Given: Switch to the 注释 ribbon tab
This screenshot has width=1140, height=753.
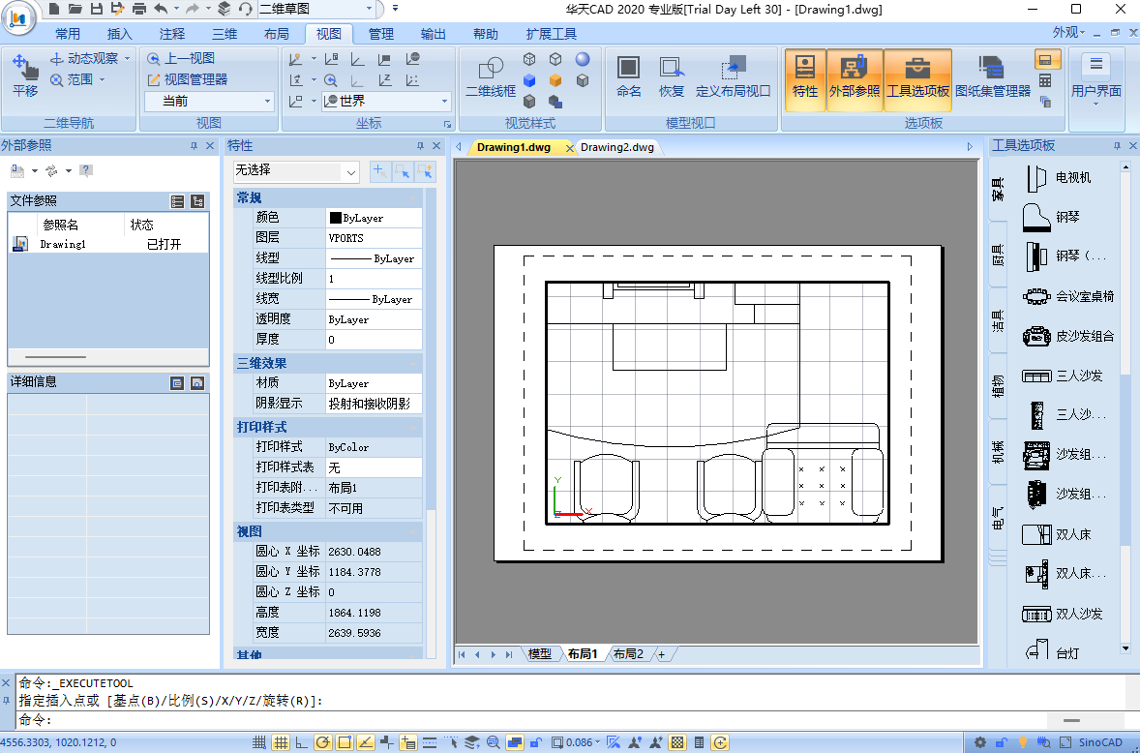Looking at the screenshot, I should [x=172, y=34].
